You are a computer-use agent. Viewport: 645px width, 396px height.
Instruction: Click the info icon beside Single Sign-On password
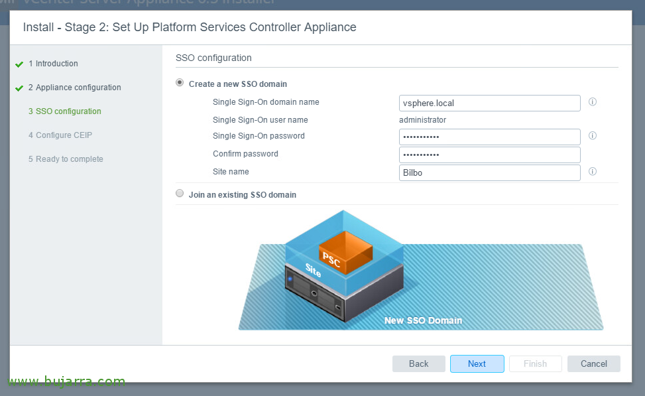(593, 135)
